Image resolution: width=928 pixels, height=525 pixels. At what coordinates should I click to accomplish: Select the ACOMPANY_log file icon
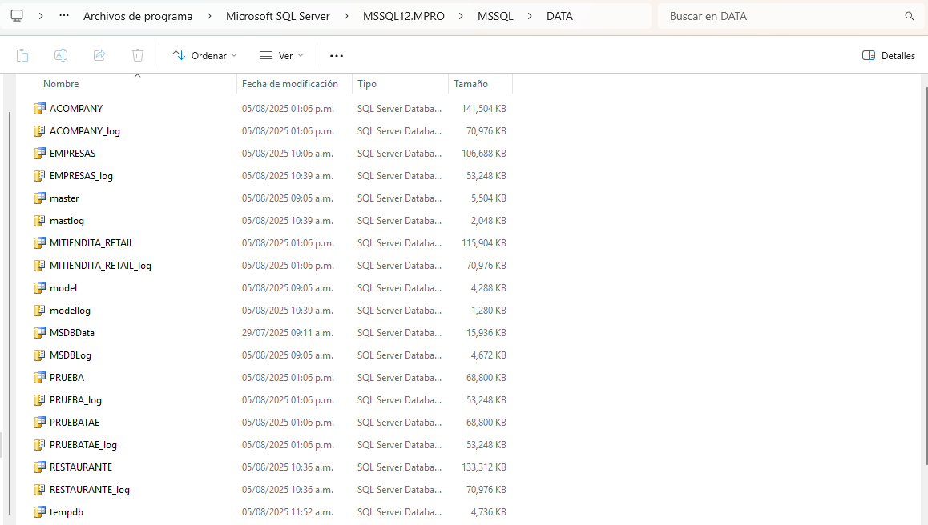[x=39, y=130]
